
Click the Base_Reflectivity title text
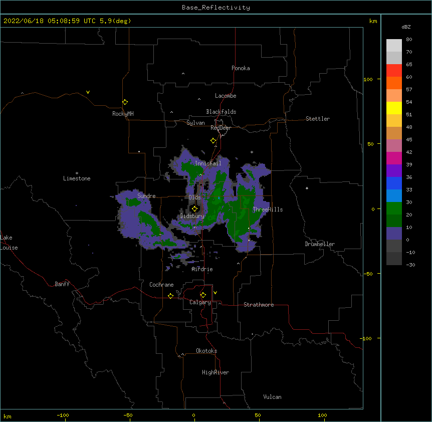tap(216, 8)
